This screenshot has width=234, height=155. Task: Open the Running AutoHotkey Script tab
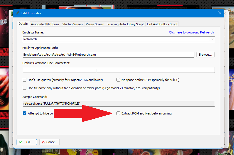pos(126,24)
